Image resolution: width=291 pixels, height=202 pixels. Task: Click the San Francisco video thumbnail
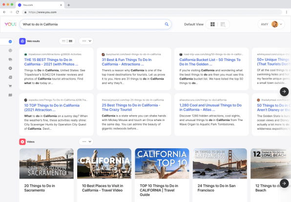tap(220, 163)
